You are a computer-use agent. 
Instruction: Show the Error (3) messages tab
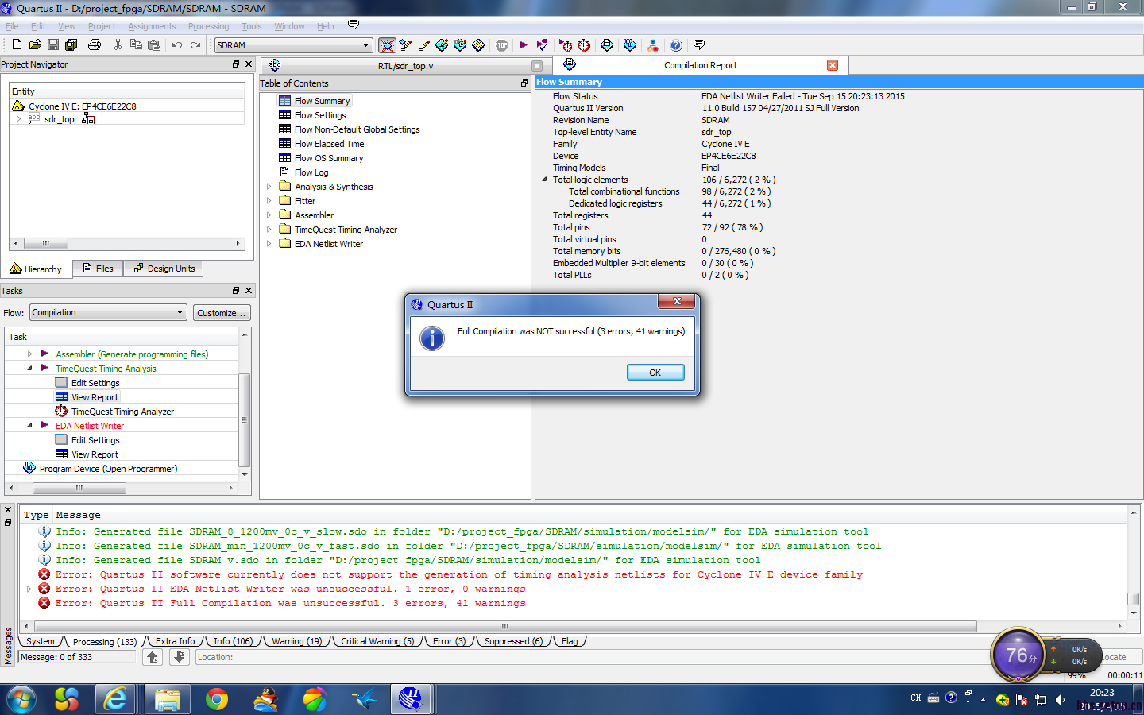449,641
